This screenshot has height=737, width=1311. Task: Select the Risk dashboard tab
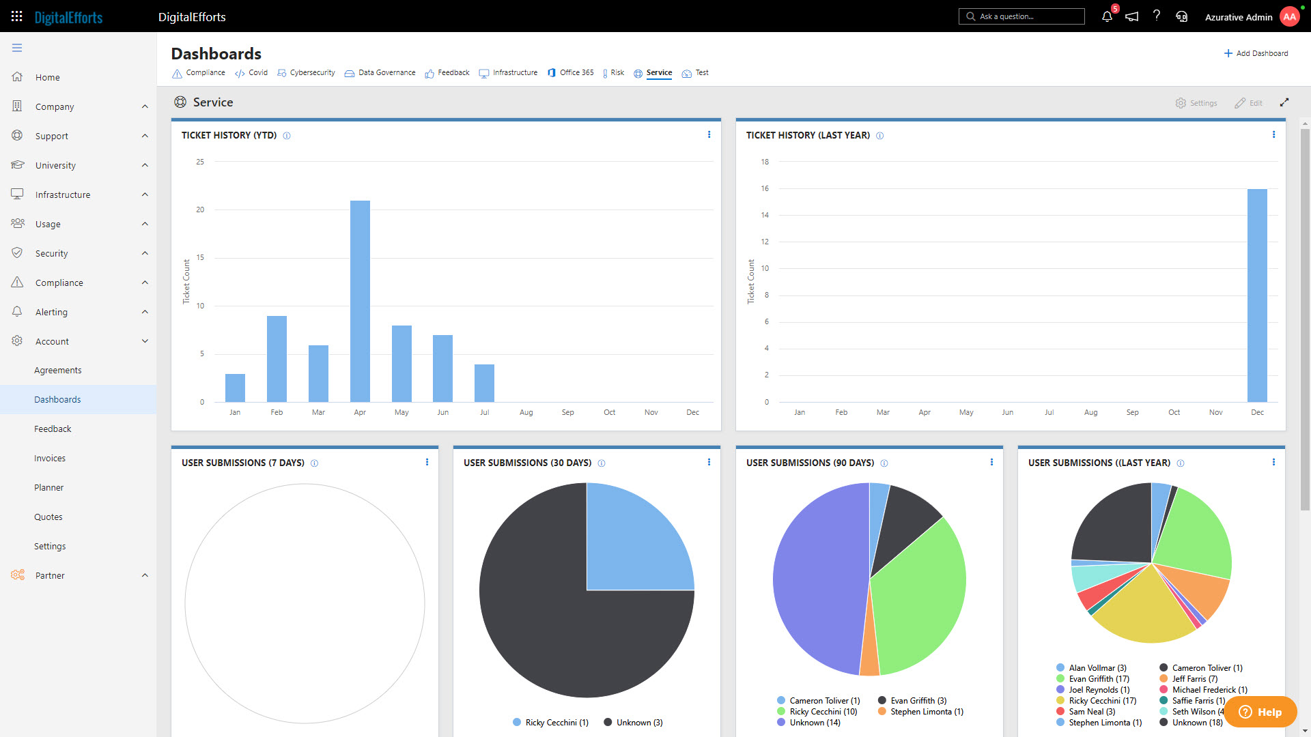(x=615, y=73)
